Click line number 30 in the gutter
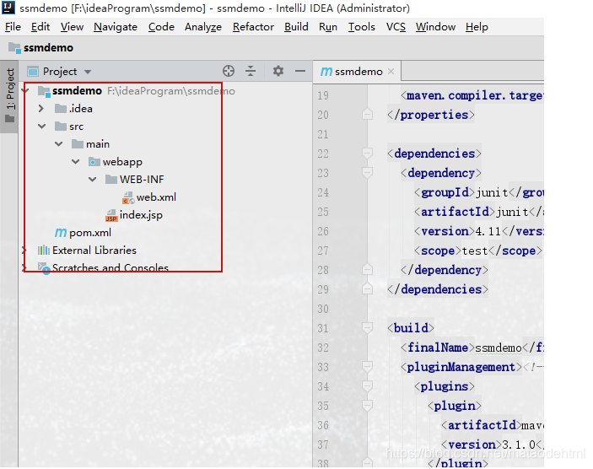593x469 pixels. [x=323, y=309]
